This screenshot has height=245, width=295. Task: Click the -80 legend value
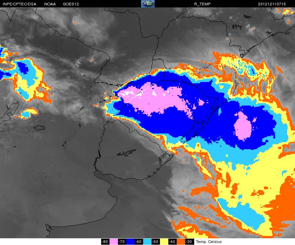pyautogui.click(x=105, y=242)
